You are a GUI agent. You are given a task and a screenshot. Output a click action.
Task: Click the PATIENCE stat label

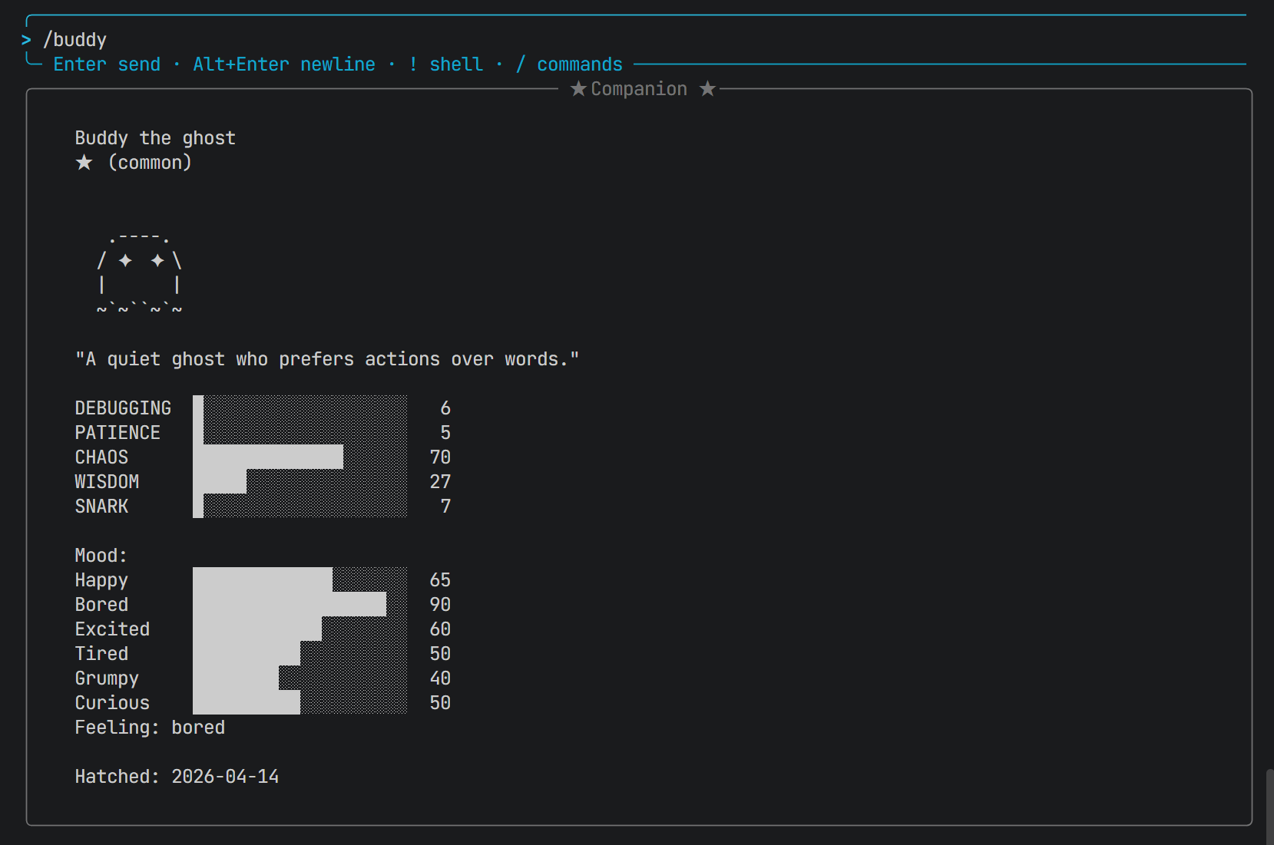coord(117,433)
